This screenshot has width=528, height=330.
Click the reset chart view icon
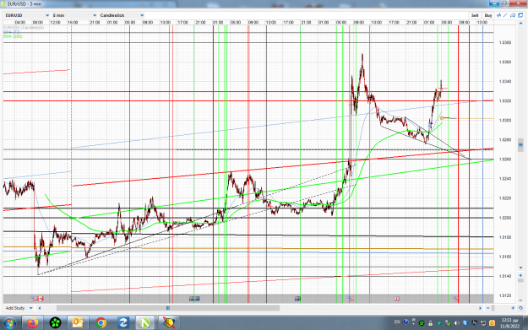[520, 308]
